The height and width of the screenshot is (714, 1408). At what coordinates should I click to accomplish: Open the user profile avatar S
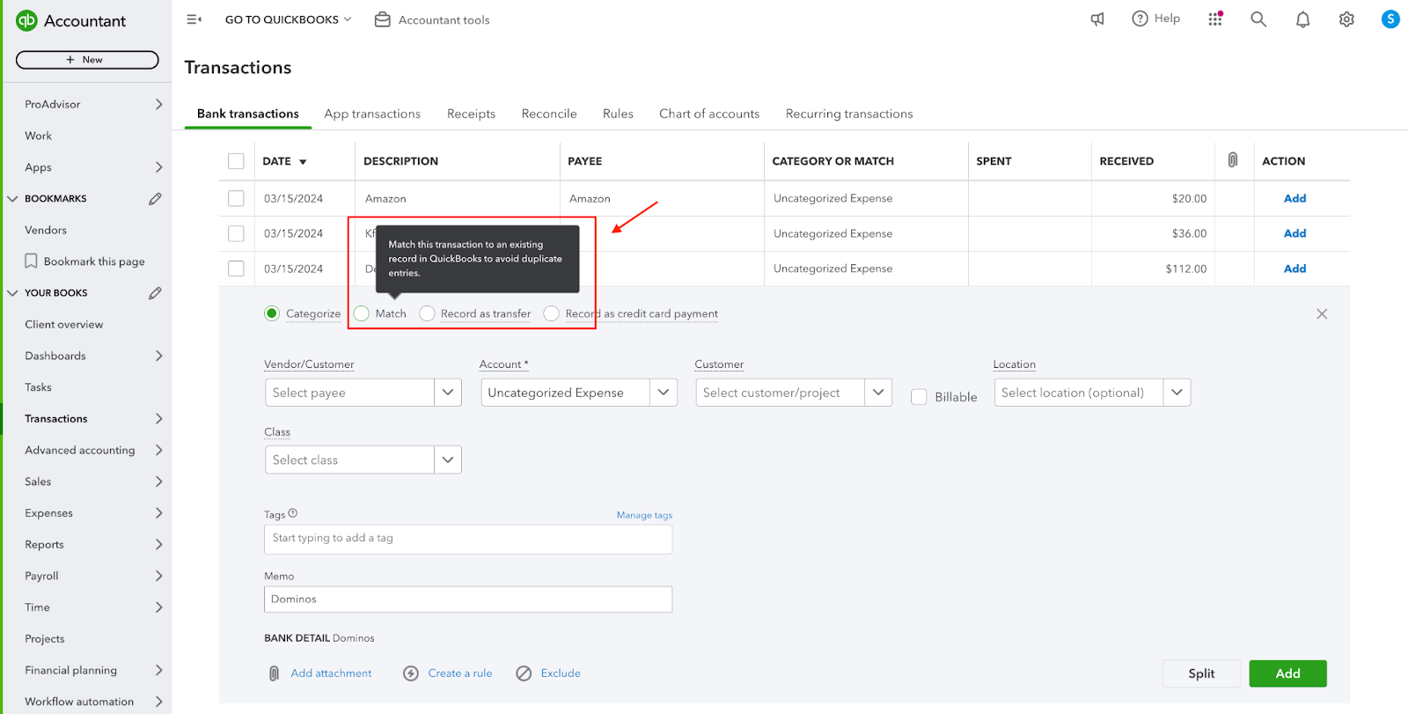click(1390, 18)
